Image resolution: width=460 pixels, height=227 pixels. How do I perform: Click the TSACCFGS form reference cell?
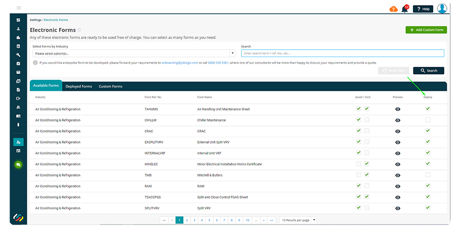[153, 197]
